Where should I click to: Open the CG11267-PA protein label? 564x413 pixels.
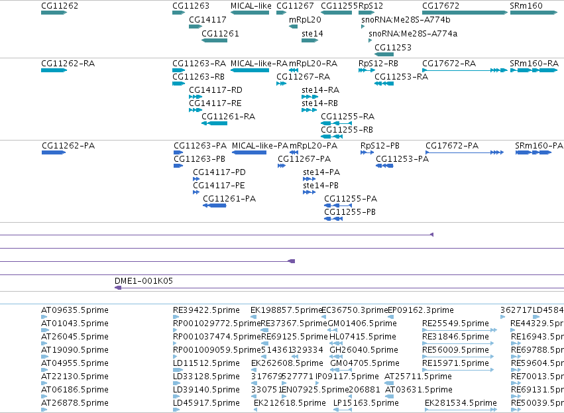tap(304, 159)
